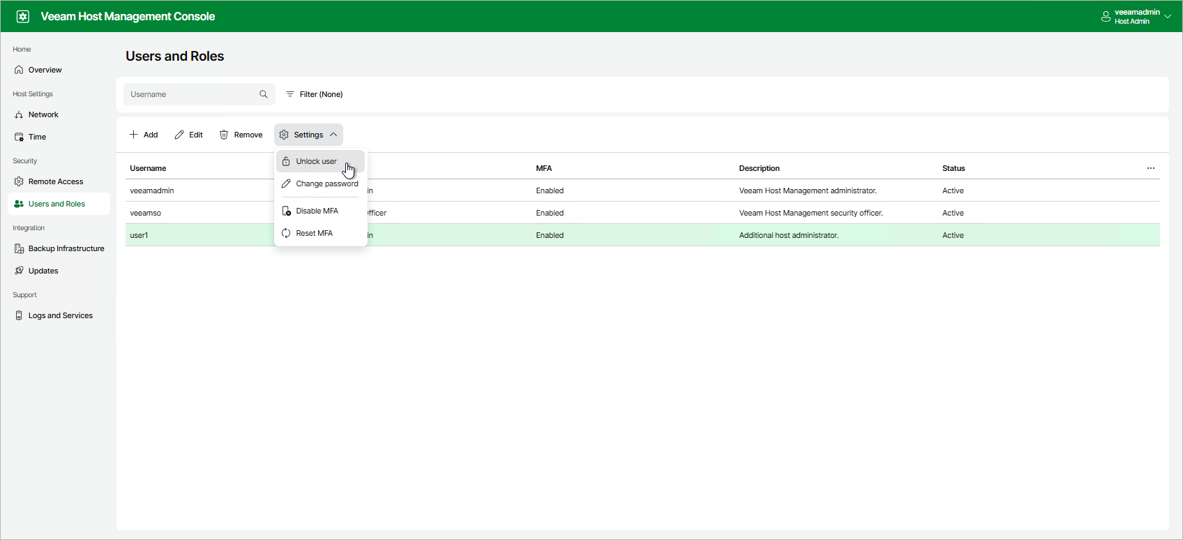Click the Disable MFA device icon

click(x=286, y=211)
